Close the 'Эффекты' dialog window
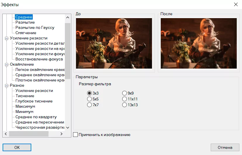This screenshot has width=242, height=155. (236, 4)
